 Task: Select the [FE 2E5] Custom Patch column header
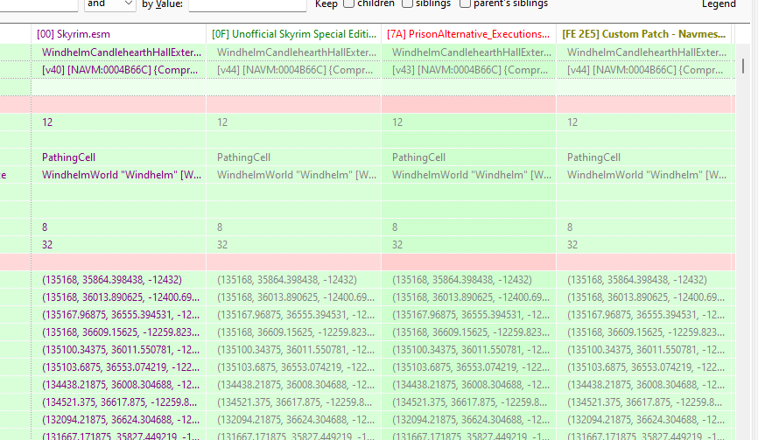coord(644,34)
